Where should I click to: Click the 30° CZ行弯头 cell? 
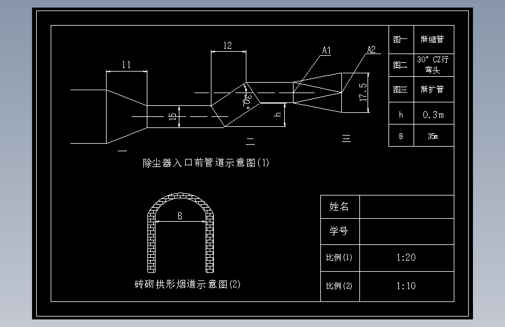[434, 65]
